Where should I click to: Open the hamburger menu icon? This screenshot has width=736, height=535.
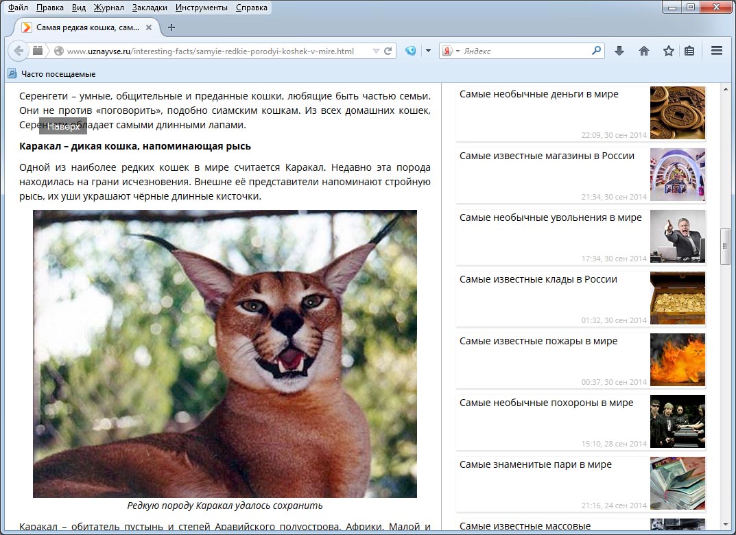717,51
